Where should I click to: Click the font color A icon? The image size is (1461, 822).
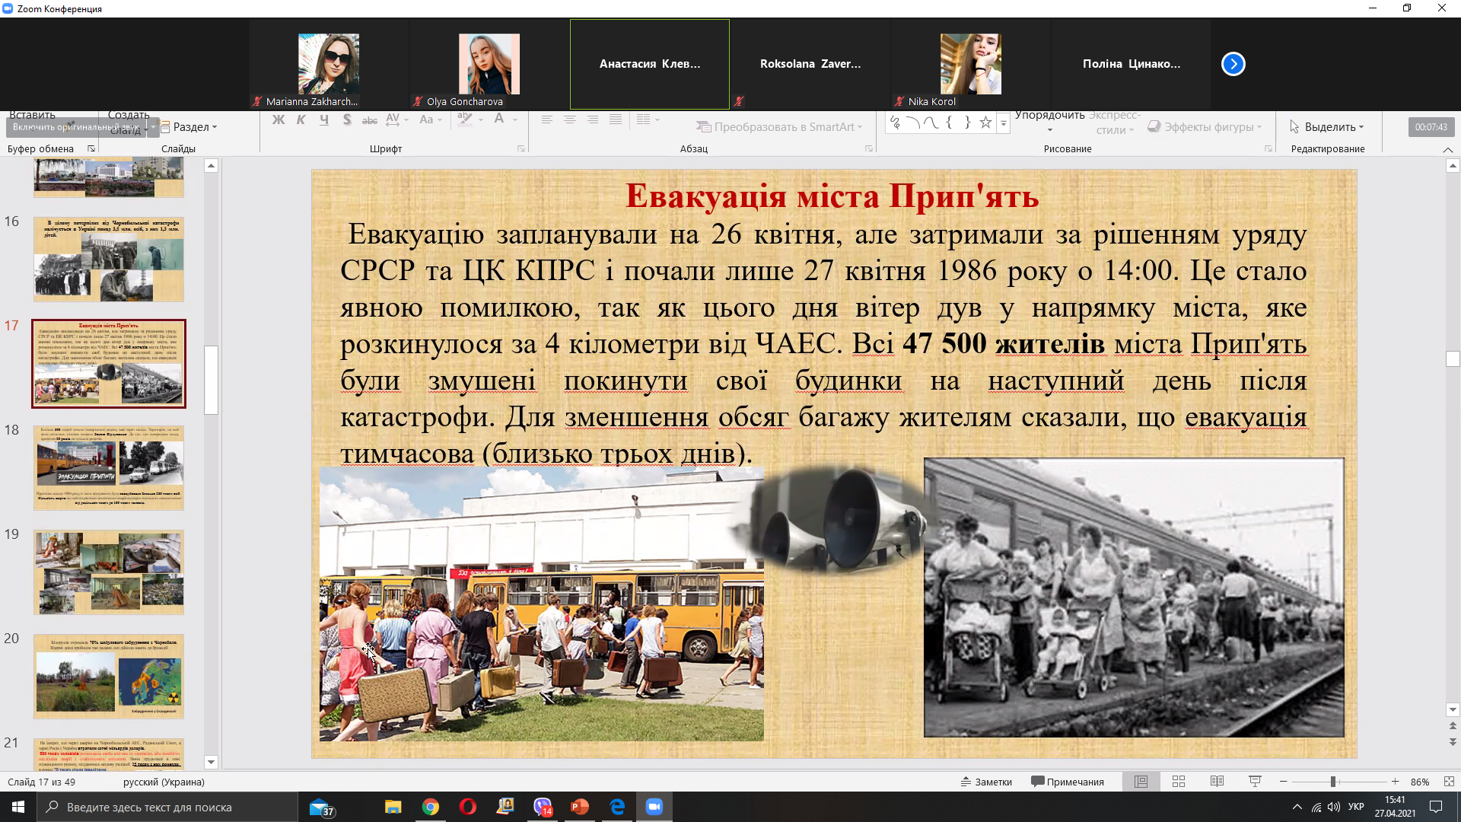499,119
